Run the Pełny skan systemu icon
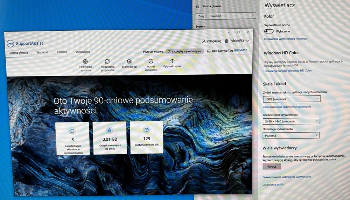 (85, 61)
